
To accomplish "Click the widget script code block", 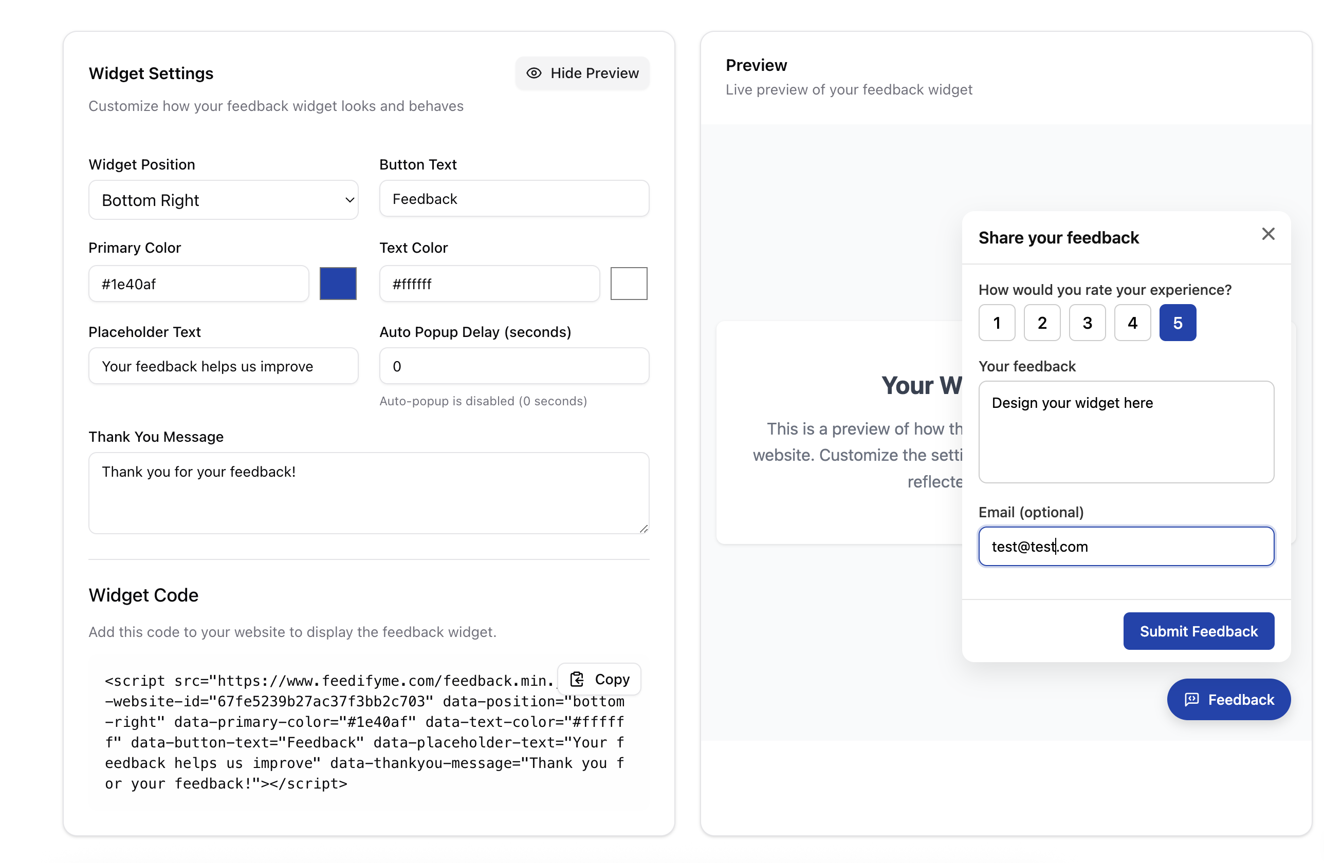I will [x=364, y=732].
